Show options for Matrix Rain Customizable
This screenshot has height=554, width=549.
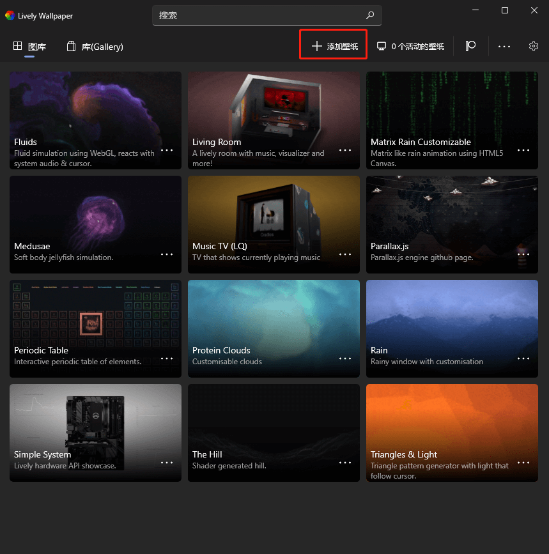pos(523,150)
